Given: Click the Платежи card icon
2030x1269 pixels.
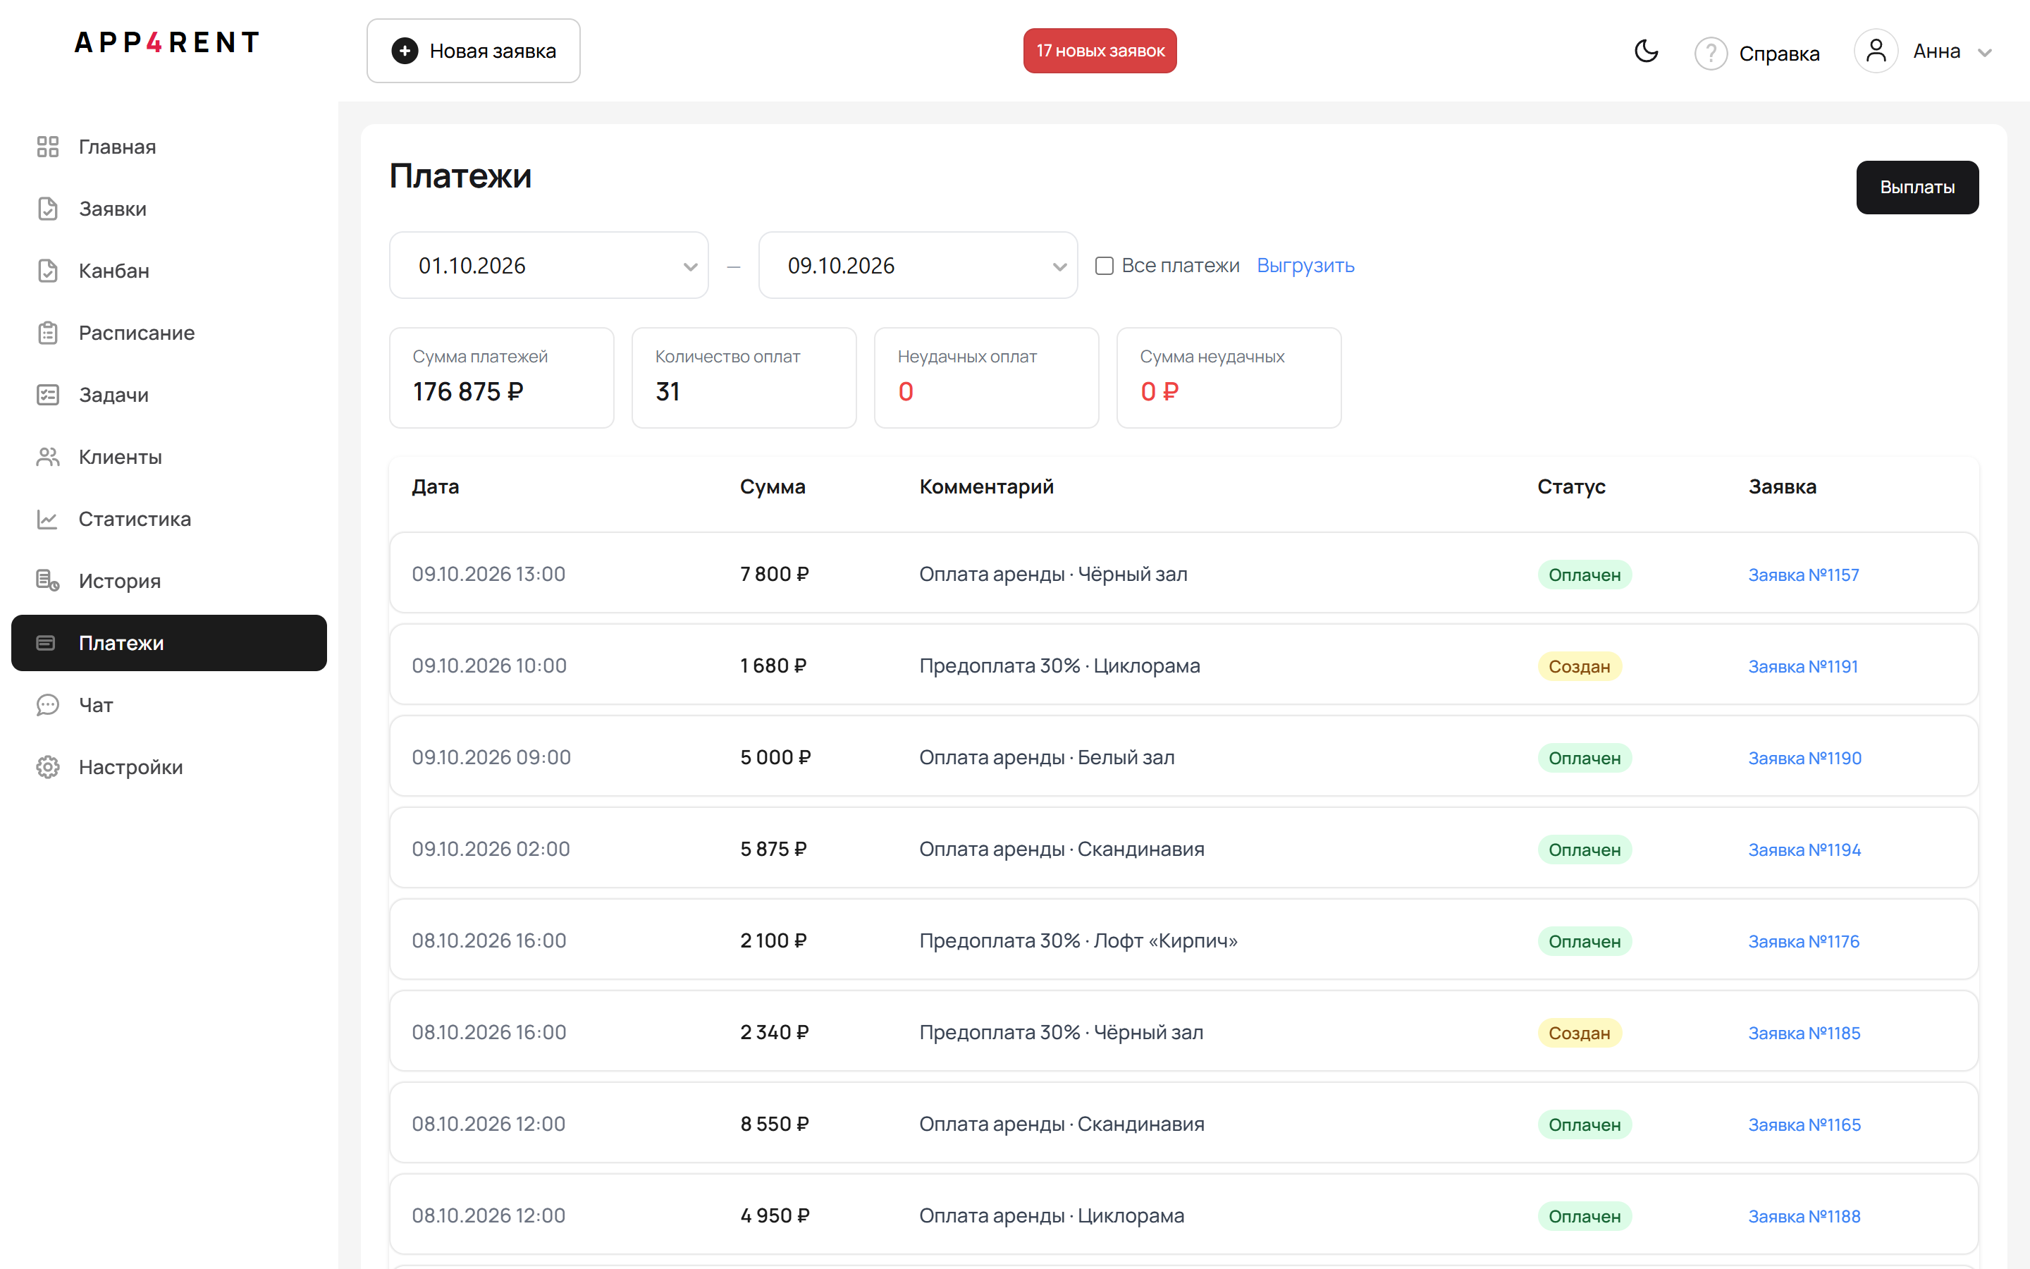Looking at the screenshot, I should [x=46, y=643].
